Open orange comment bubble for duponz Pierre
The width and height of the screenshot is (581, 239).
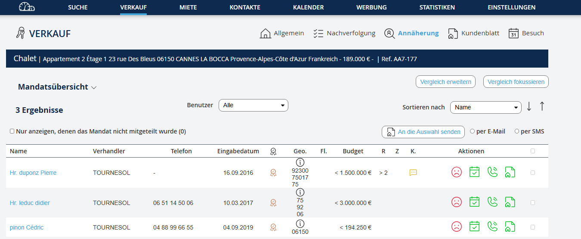coord(413,173)
